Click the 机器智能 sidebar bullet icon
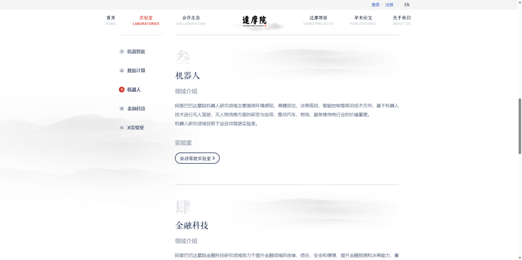The image size is (522, 260). click(x=122, y=52)
